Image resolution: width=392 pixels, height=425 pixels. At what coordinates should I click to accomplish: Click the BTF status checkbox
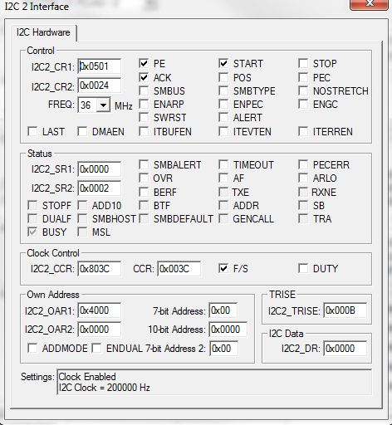click(x=144, y=205)
